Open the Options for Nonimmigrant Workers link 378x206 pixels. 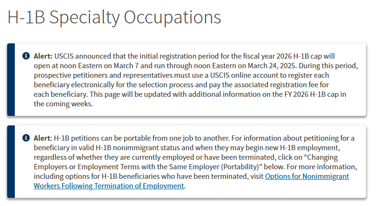[x=307, y=176]
